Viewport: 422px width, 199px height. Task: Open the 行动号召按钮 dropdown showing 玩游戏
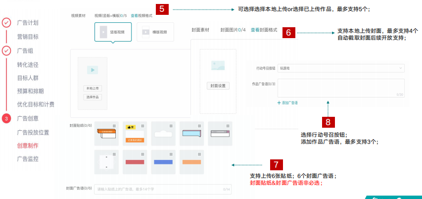pos(340,68)
